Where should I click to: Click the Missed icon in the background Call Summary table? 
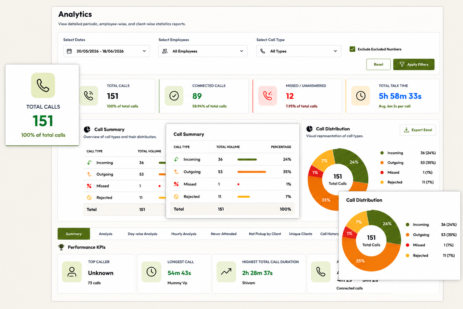tap(89, 186)
